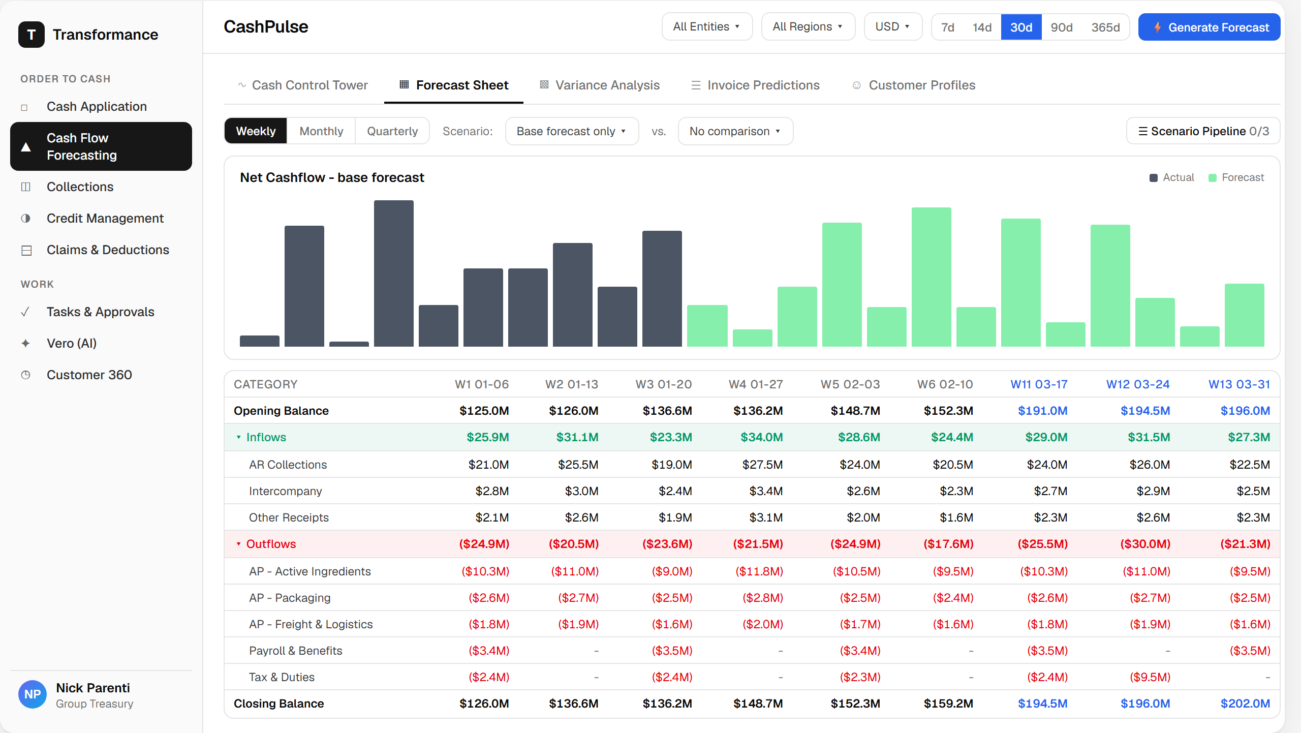Viewport: 1301px width, 733px height.
Task: Click the Cash Application square icon
Action: (24, 107)
